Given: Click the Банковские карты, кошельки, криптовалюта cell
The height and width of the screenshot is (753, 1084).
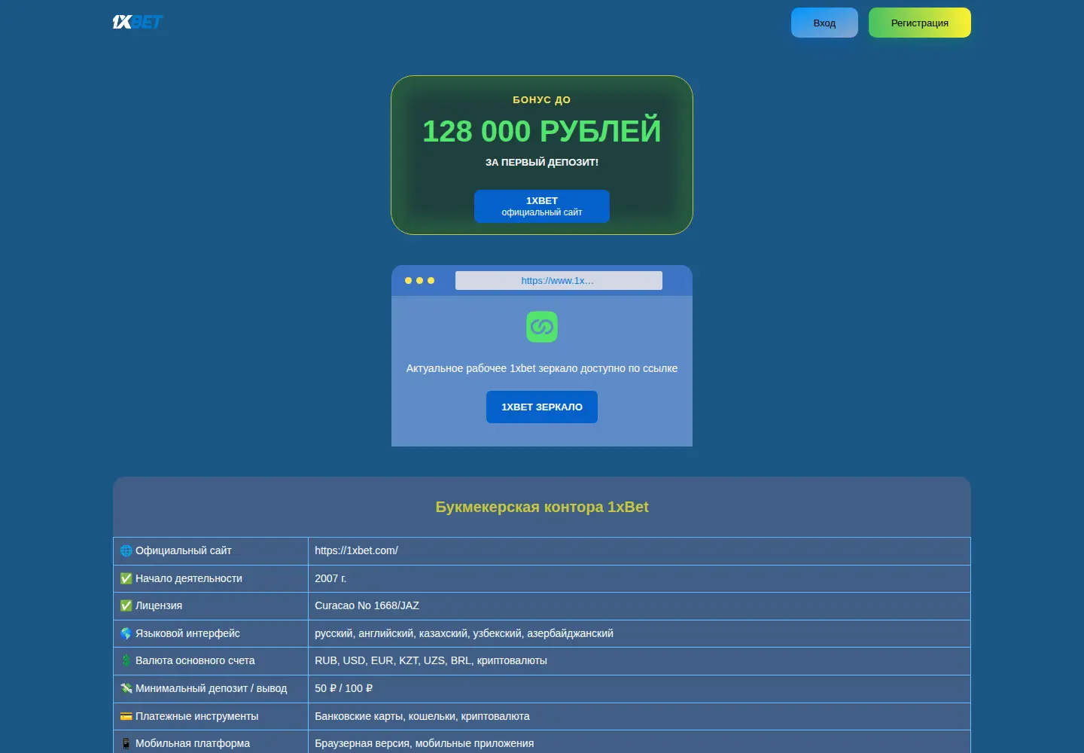Looking at the screenshot, I should [639, 716].
